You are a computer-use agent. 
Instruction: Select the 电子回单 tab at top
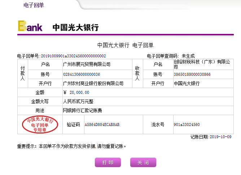click(34, 5)
